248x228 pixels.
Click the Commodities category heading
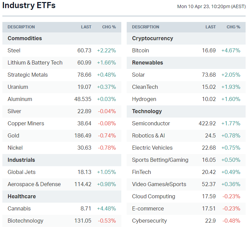coord(25,38)
